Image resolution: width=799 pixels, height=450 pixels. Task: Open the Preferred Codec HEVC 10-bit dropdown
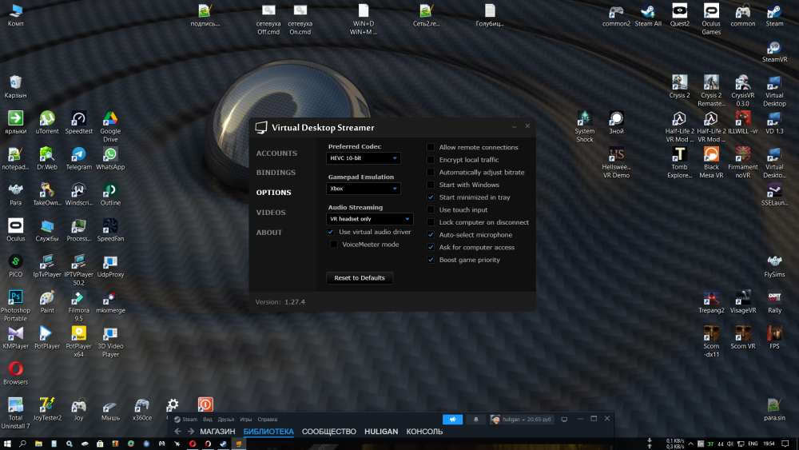(364, 158)
